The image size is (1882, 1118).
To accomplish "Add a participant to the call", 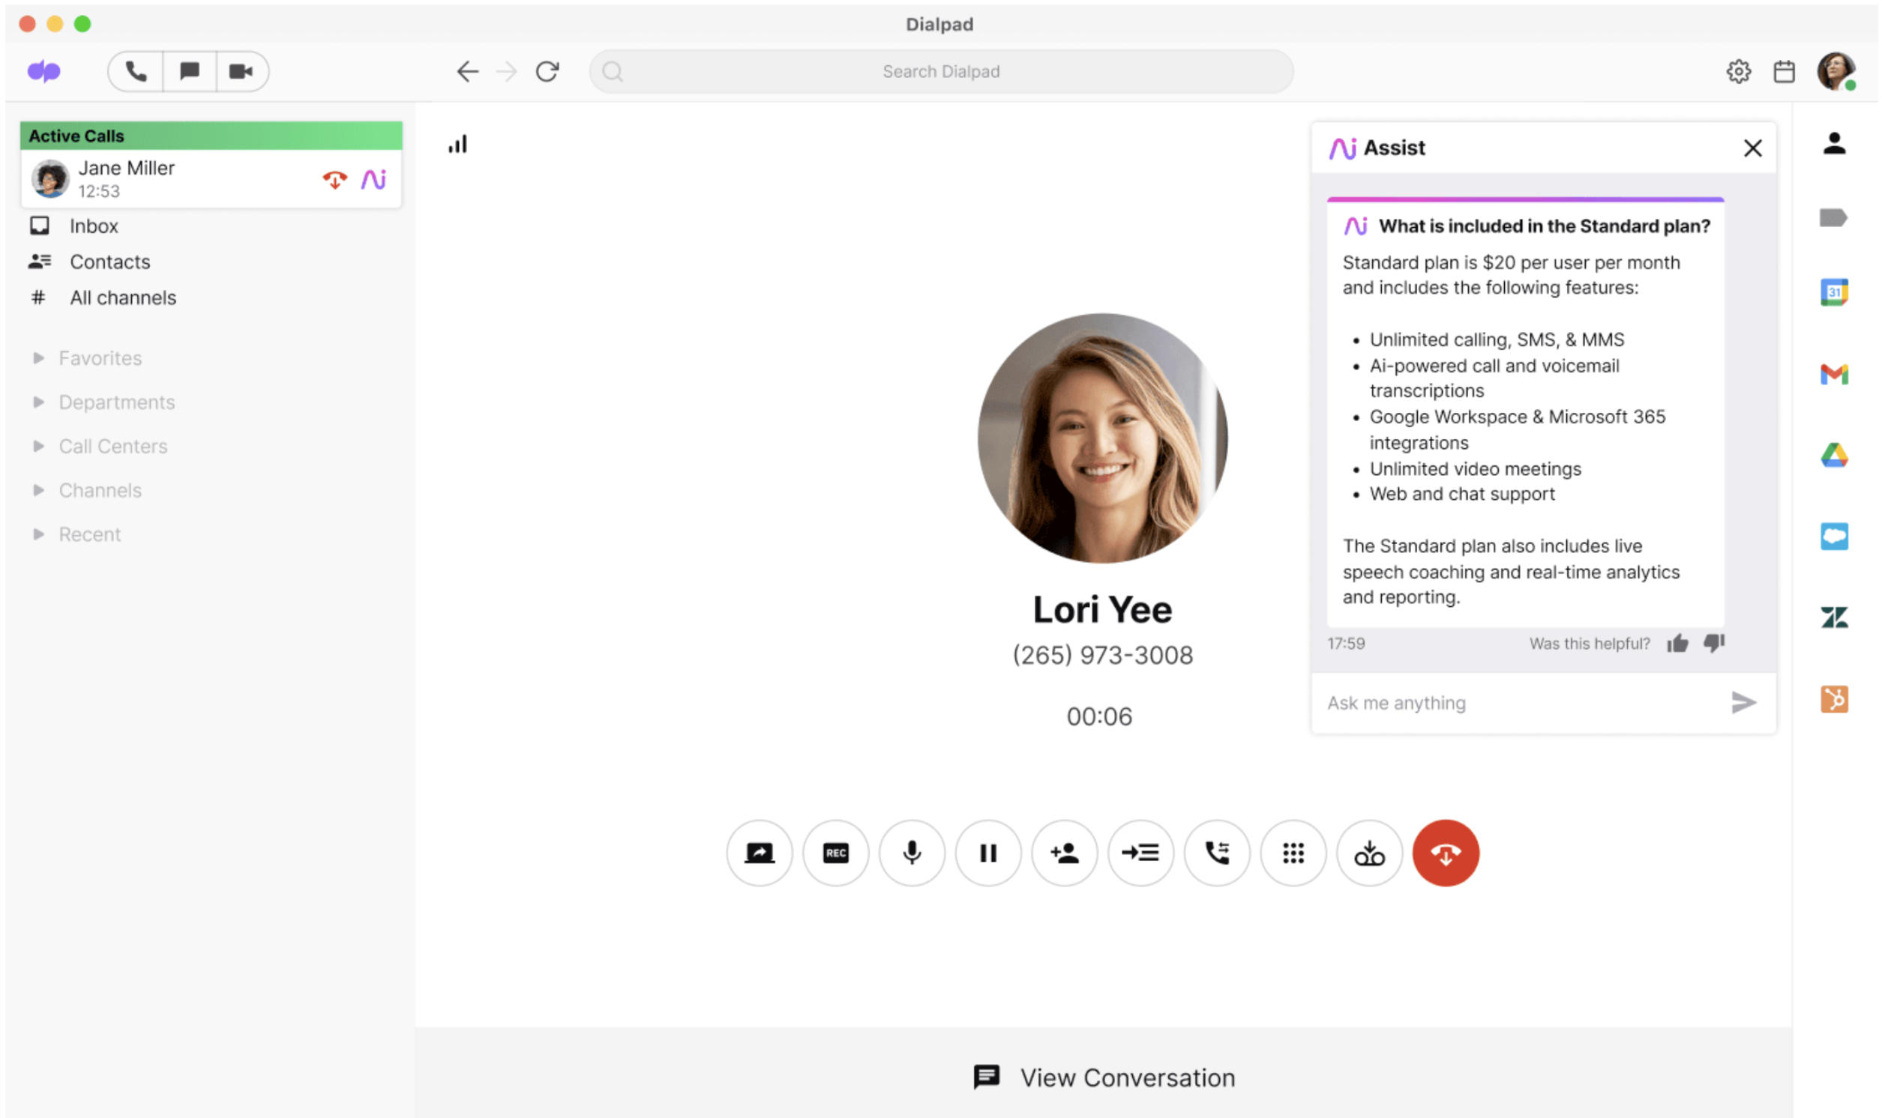I will coord(1064,853).
